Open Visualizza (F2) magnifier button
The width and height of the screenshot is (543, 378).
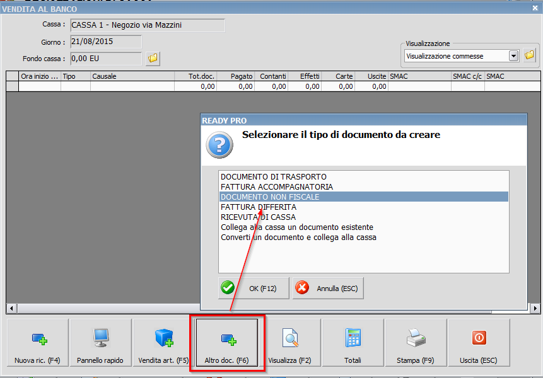(290, 342)
